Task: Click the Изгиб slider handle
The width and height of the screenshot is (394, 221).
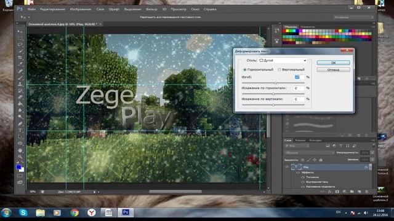Action: tap(276, 83)
